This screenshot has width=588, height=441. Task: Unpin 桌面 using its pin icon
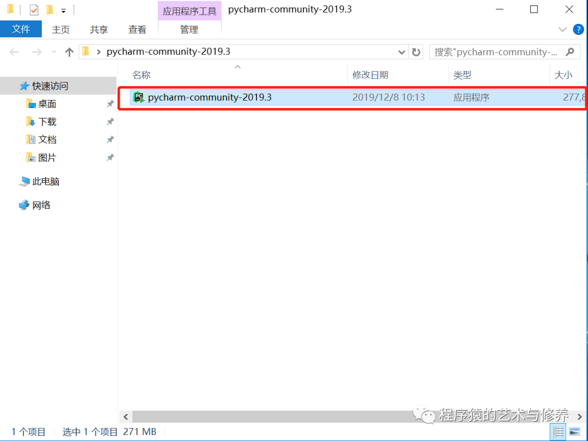pyautogui.click(x=110, y=104)
